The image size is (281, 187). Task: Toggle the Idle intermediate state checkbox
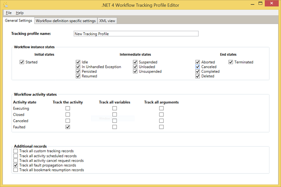click(x=78, y=62)
